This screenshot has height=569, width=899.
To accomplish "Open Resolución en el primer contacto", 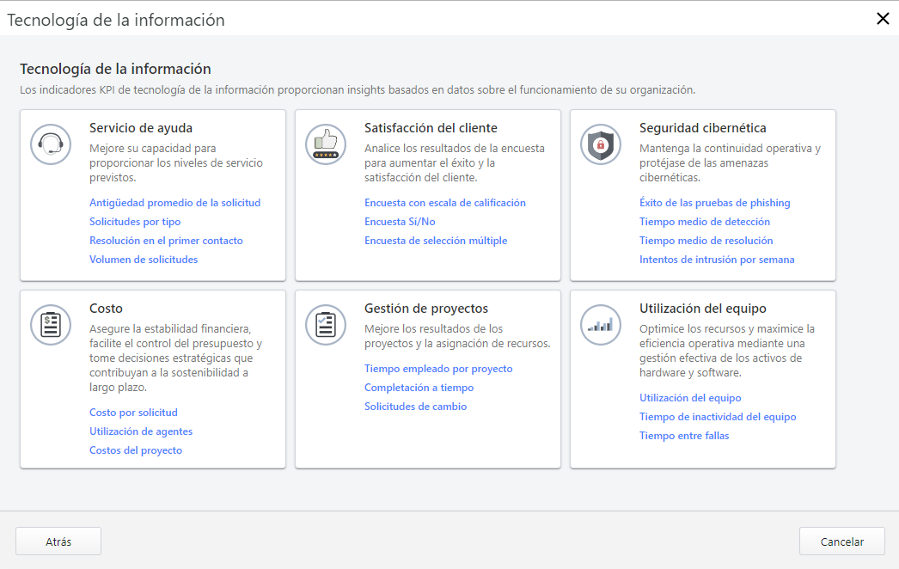I will click(x=167, y=240).
